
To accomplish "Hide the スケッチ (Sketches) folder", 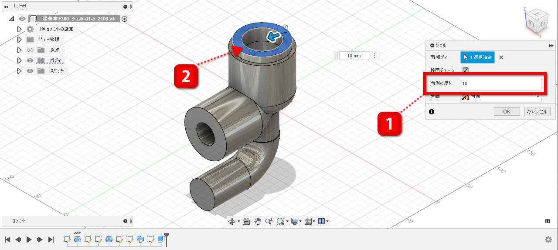I will [x=30, y=71].
